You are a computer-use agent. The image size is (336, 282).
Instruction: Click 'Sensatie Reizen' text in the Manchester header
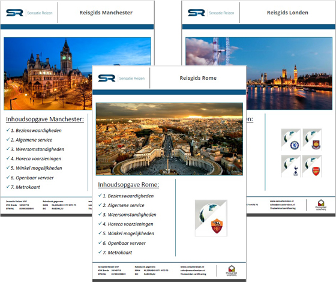pos(40,13)
